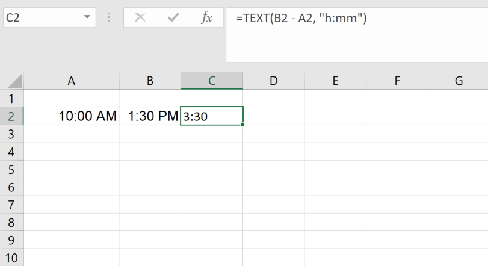
Task: Select column E header
Action: pyautogui.click(x=335, y=81)
